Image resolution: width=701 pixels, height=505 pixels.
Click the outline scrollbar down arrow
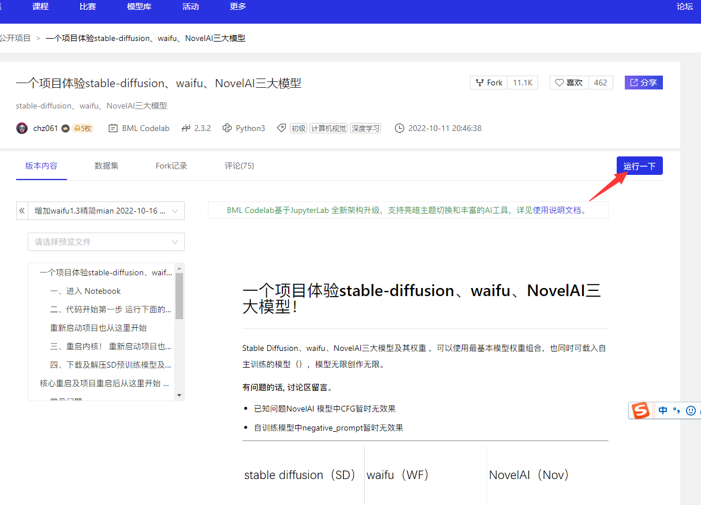[x=179, y=395]
